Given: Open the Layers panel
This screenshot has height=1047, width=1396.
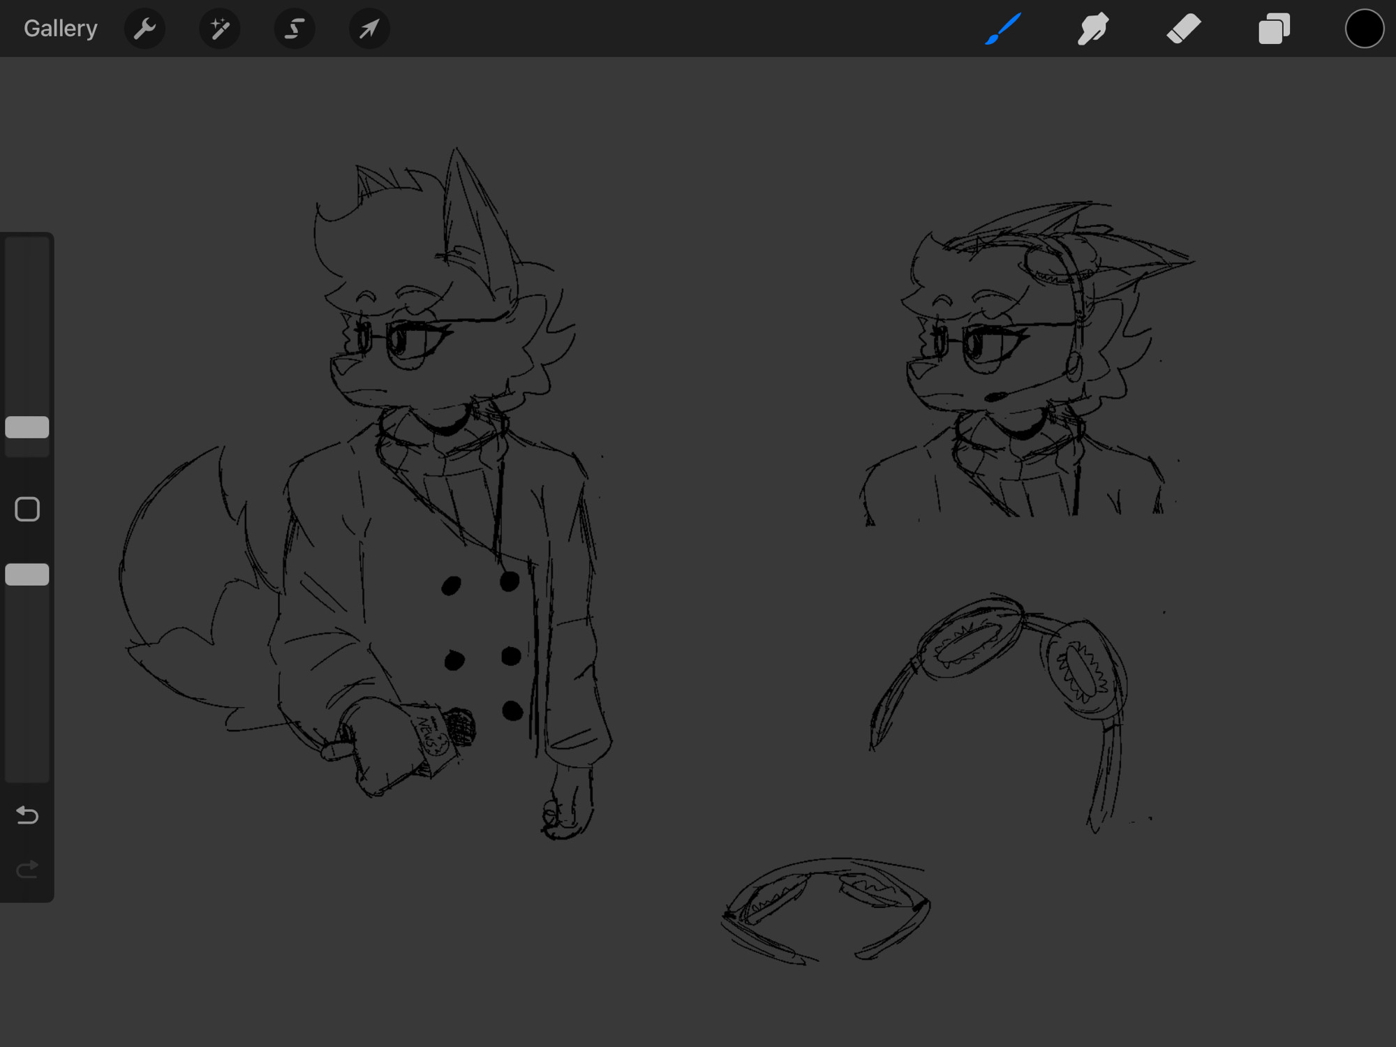Looking at the screenshot, I should [x=1274, y=29].
